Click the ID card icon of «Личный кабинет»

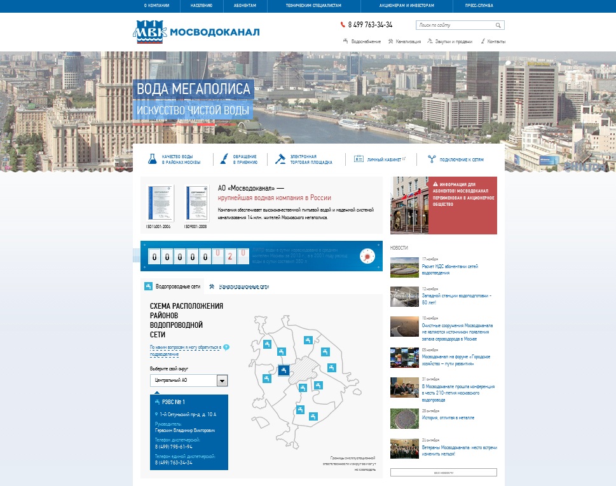pos(359,159)
